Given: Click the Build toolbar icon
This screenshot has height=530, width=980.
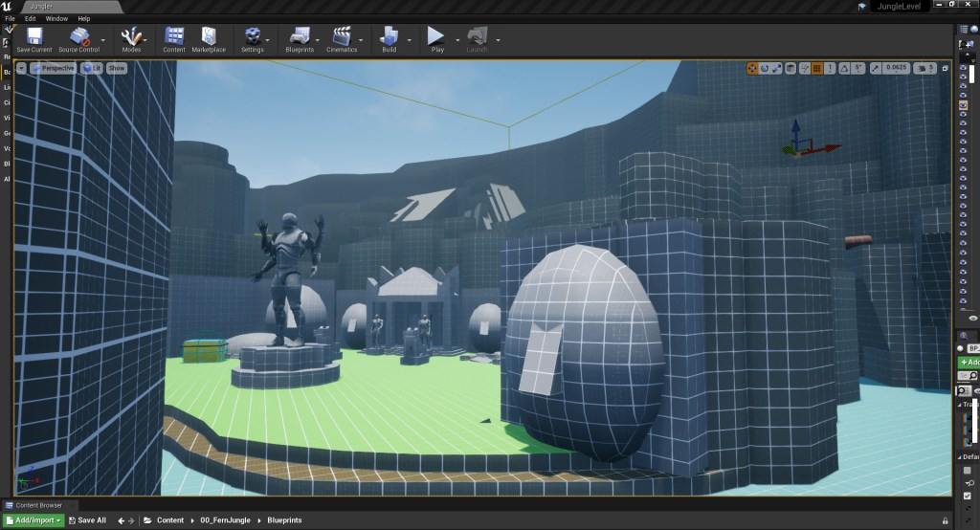Looking at the screenshot, I should click(390, 38).
